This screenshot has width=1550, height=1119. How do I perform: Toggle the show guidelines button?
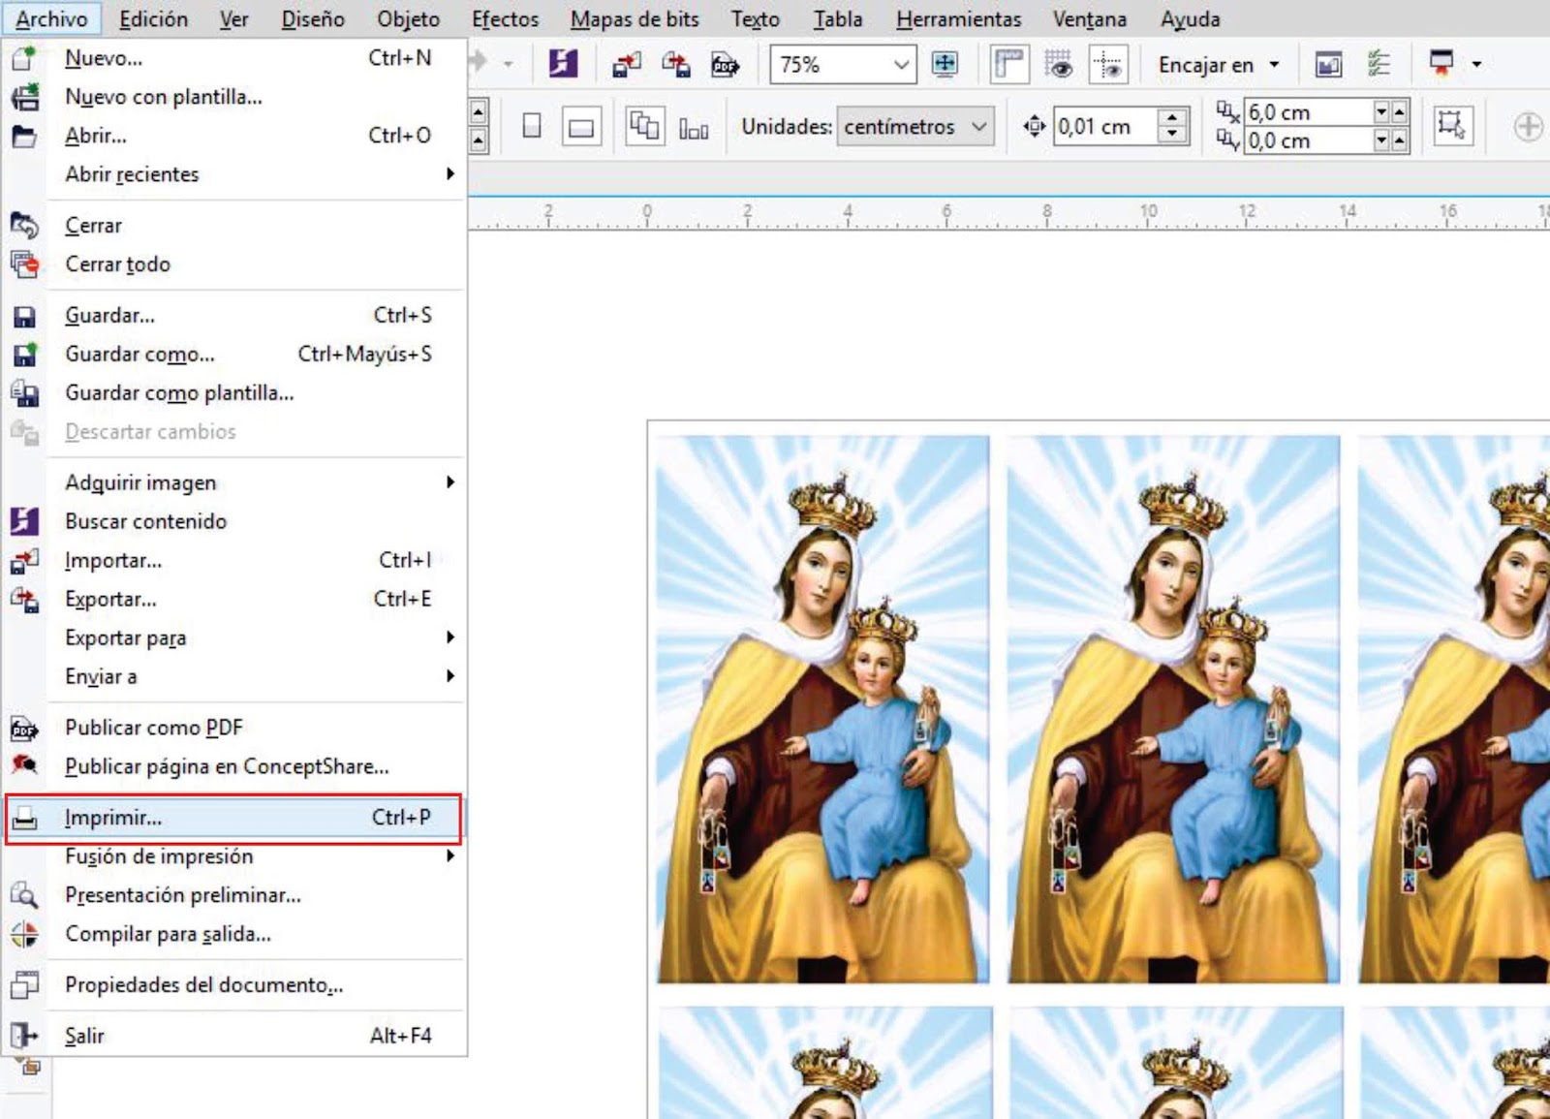[1107, 65]
